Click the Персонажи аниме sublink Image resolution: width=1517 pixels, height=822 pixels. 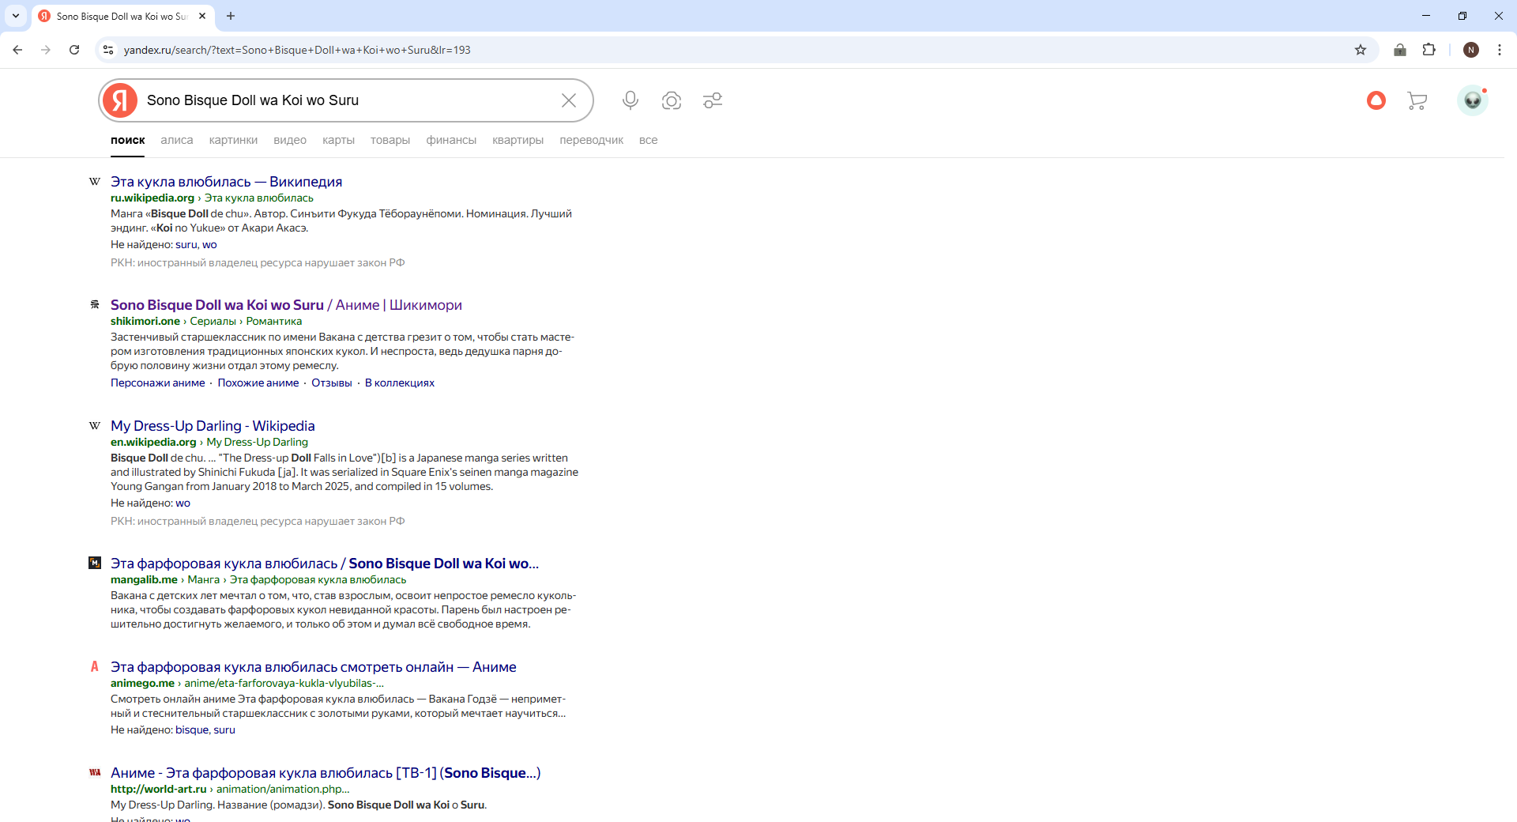(157, 383)
